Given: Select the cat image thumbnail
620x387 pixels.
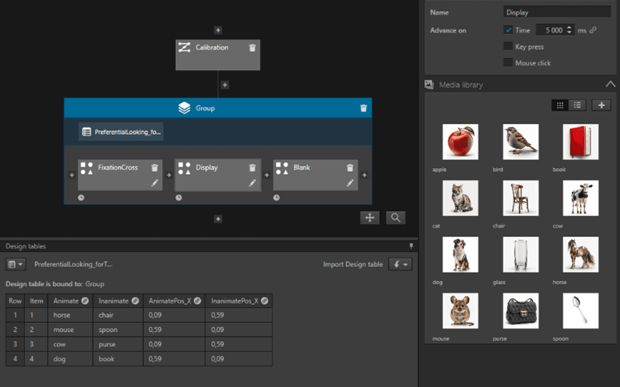Looking at the screenshot, I should click(460, 198).
